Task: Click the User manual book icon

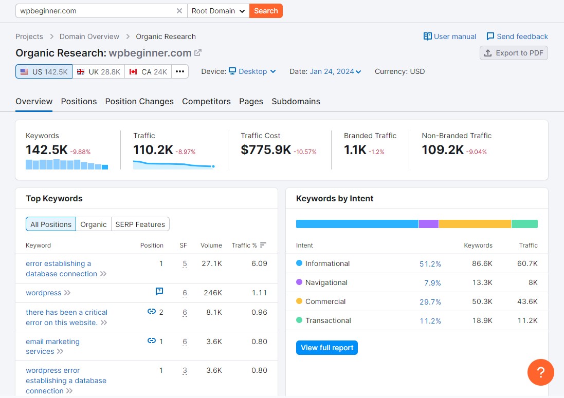Action: point(427,36)
